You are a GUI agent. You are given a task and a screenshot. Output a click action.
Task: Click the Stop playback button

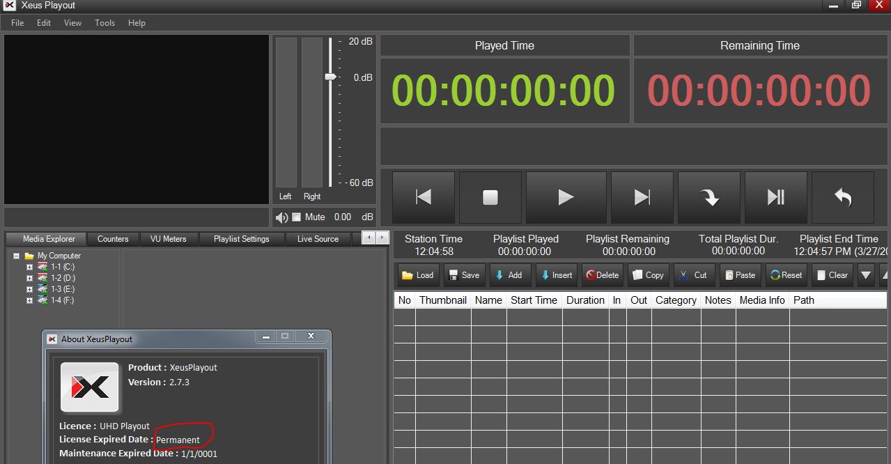[x=490, y=198]
